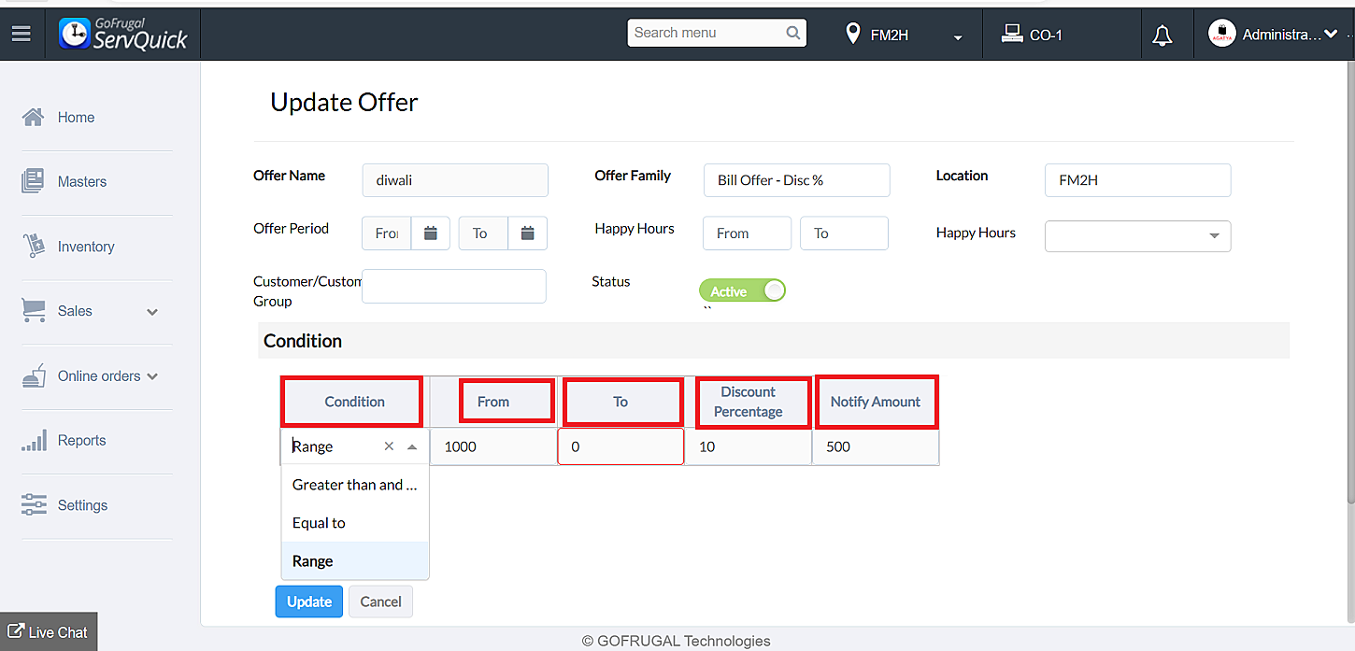Click the Masters newspaper icon

pyautogui.click(x=33, y=181)
